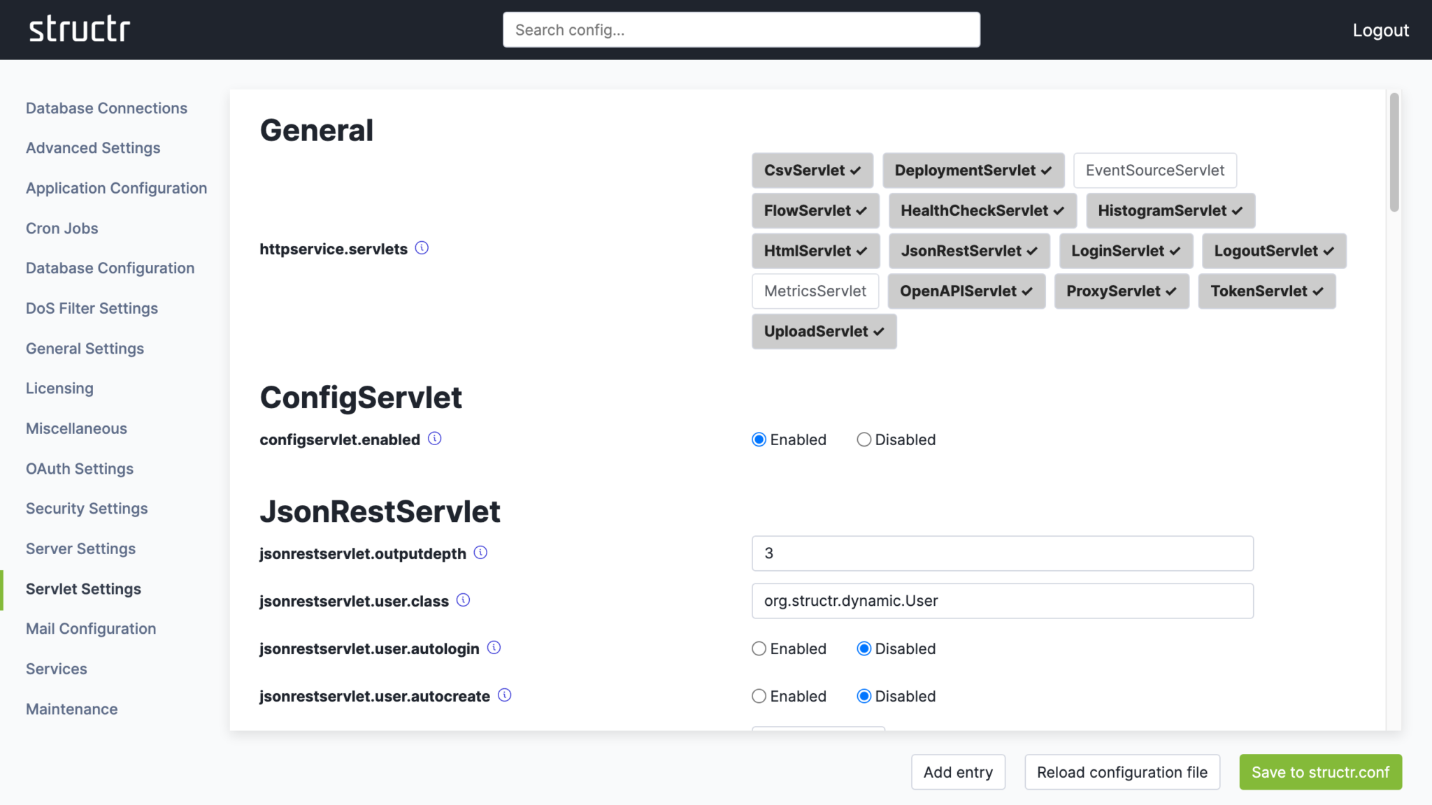Click info icon beside httpservice.servlets
Screen dimensions: 1432x805
click(x=422, y=248)
